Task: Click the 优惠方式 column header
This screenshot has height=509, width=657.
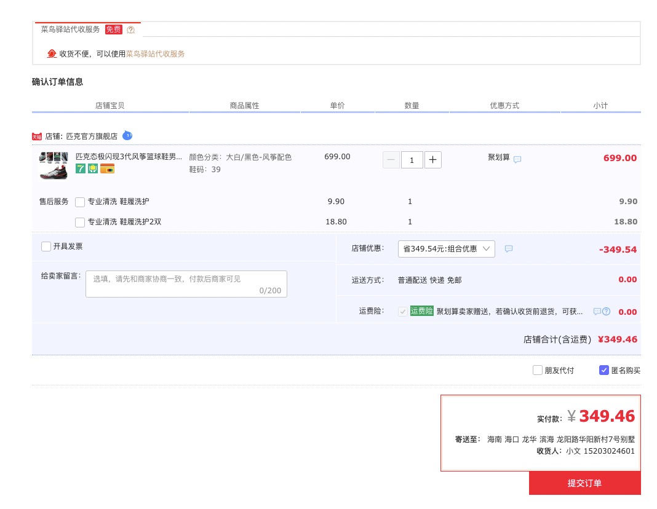Action: (504, 106)
